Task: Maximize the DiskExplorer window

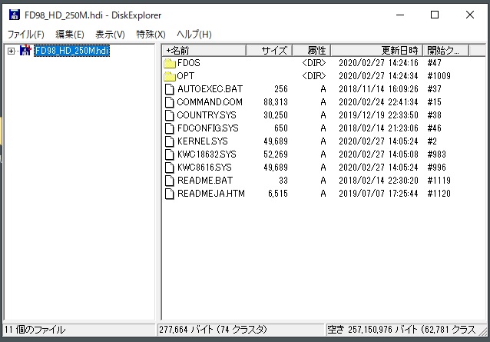Action: click(435, 15)
